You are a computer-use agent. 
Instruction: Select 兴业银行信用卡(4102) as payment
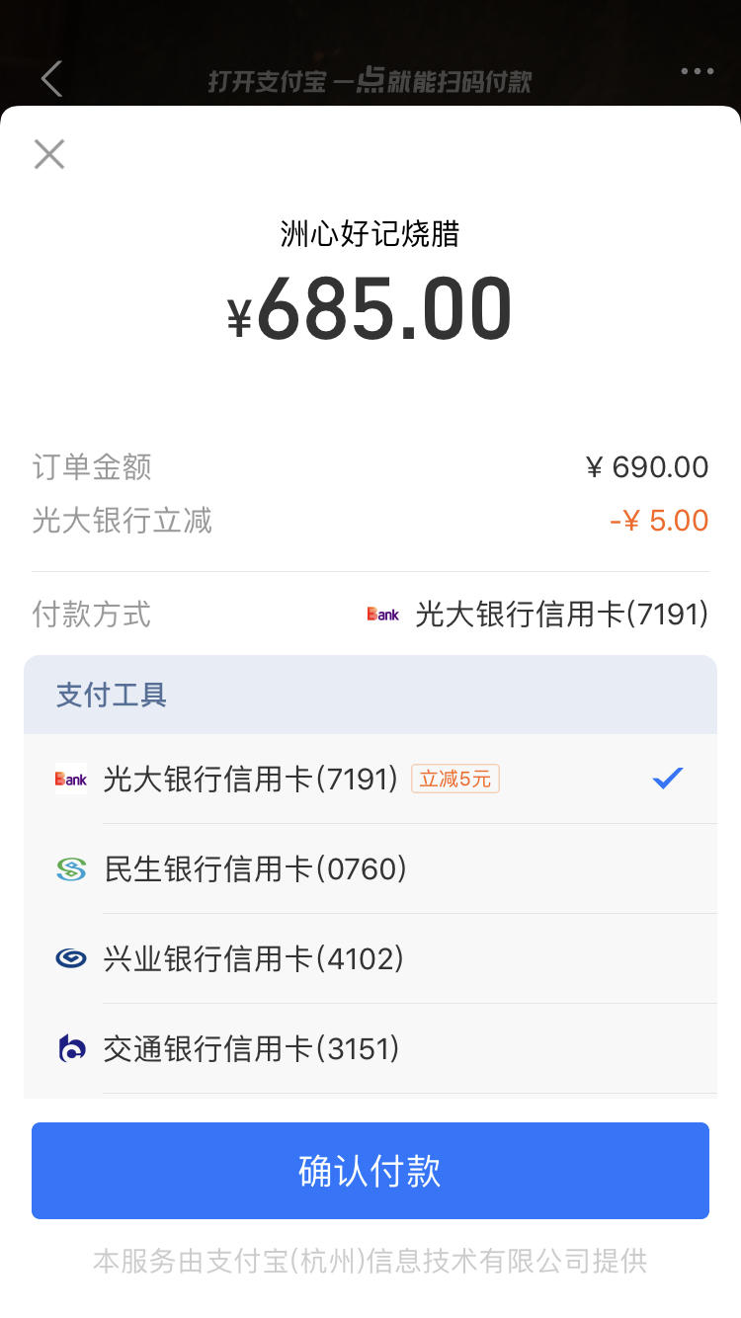coord(370,958)
